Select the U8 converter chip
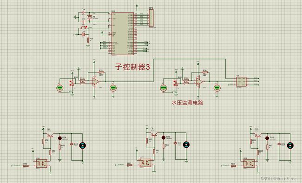 coord(241,82)
